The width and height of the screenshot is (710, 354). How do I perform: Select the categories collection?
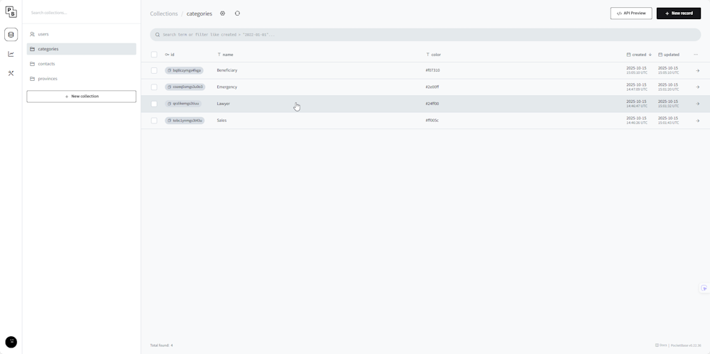point(82,49)
